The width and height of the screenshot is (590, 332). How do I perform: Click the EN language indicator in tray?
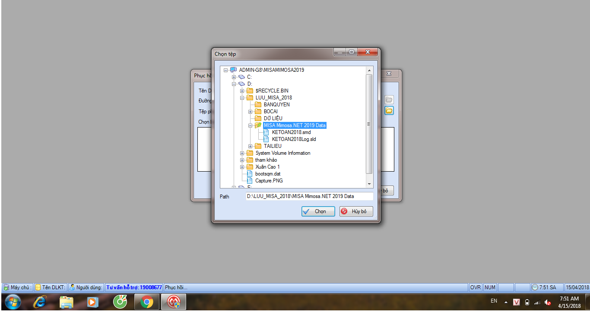494,301
